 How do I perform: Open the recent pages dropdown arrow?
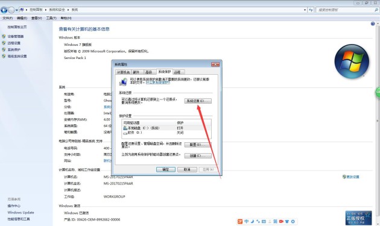click(16, 10)
